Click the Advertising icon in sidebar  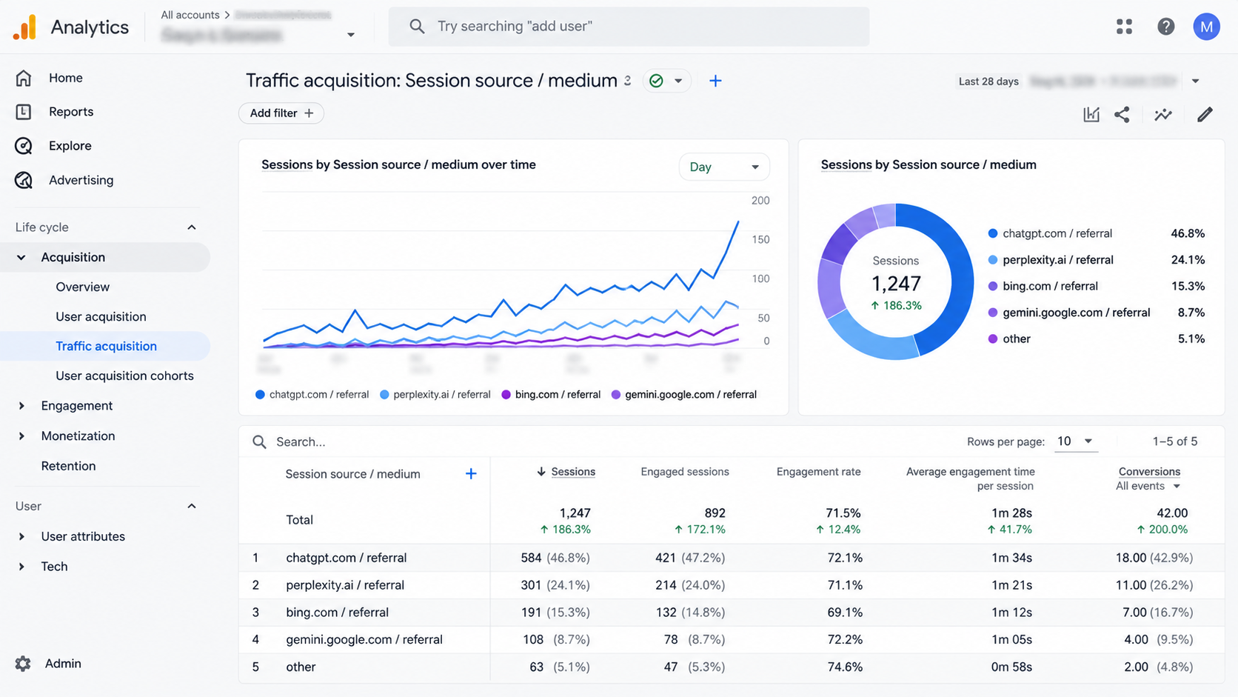(x=24, y=180)
